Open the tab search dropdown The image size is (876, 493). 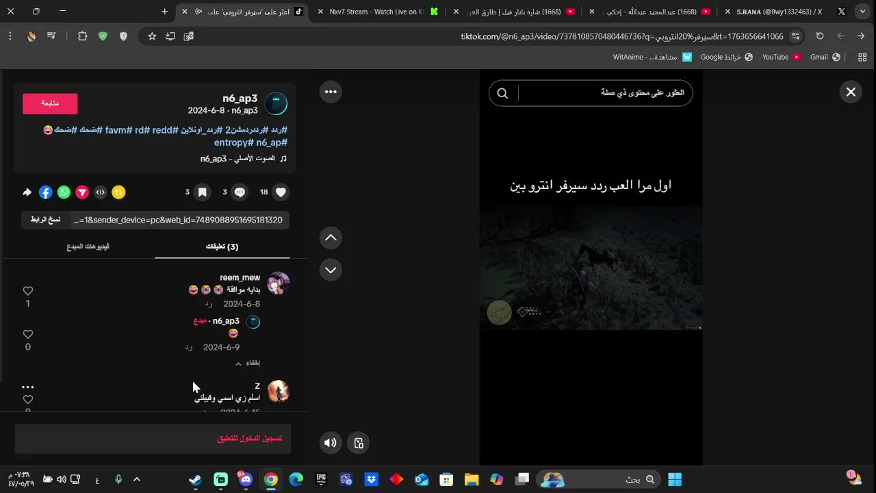[x=862, y=12]
